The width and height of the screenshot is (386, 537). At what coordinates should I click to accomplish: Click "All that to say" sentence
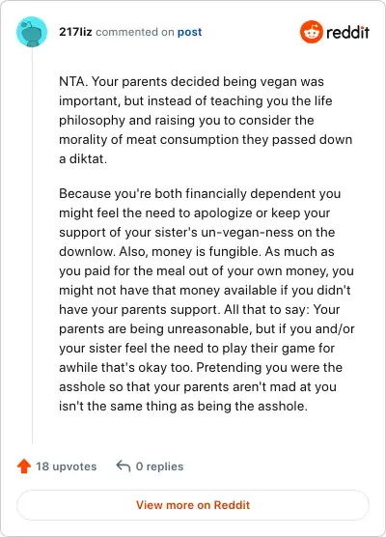point(266,310)
